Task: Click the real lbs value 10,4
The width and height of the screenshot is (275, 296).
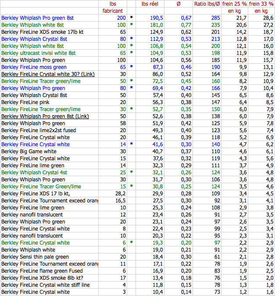Action: point(158,292)
